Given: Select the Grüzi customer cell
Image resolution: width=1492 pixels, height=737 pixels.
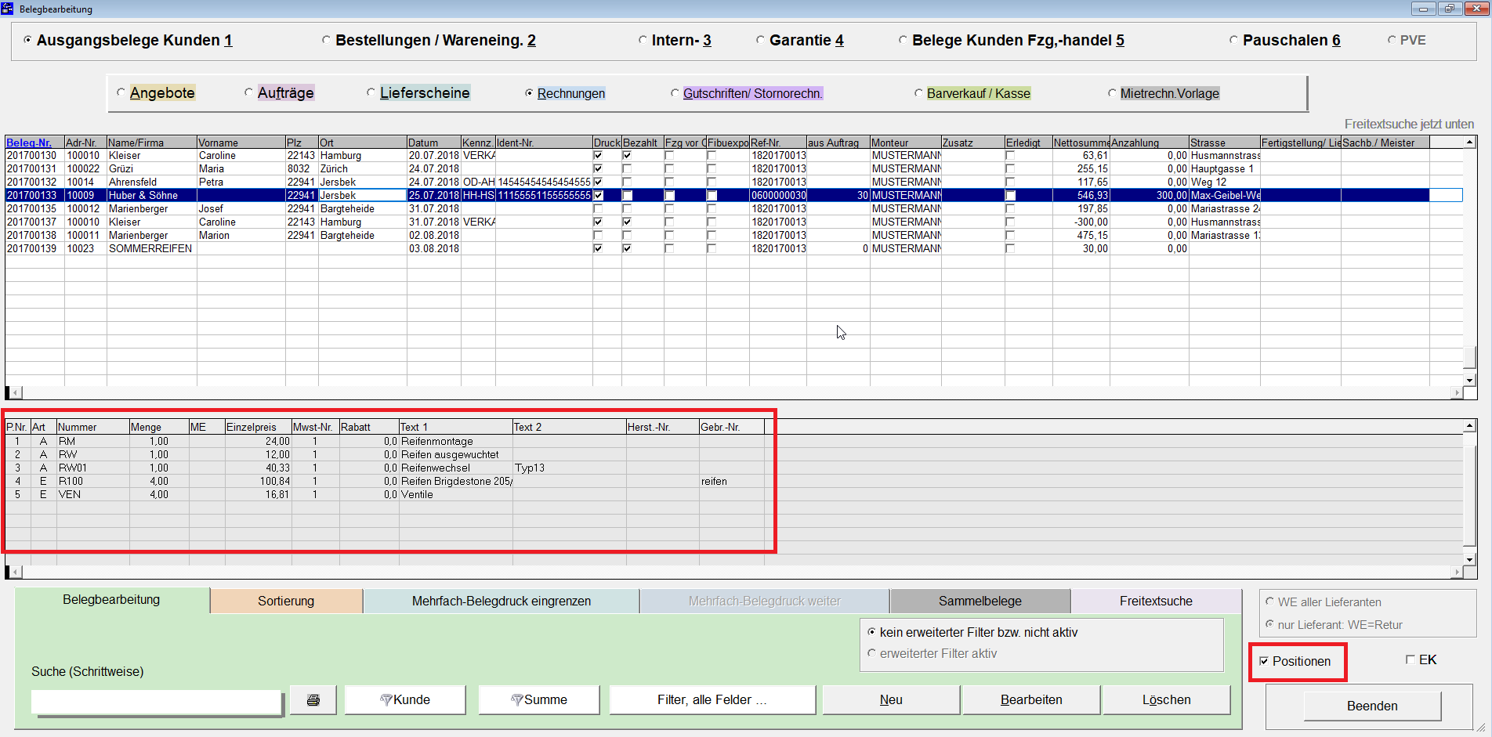Looking at the screenshot, I should point(151,168).
